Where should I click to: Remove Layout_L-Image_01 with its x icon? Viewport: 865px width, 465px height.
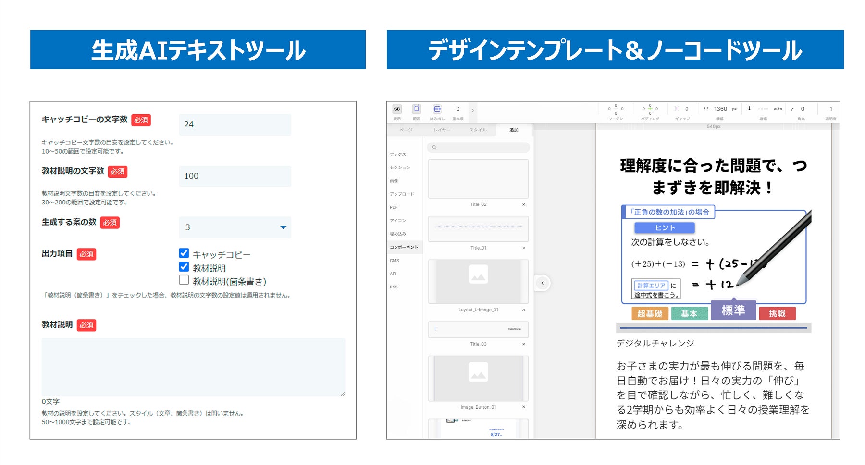point(524,310)
